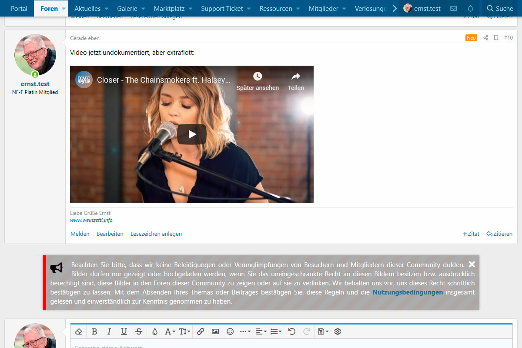
Task: Click ernst.test avatar beside post
Action: click(35, 55)
